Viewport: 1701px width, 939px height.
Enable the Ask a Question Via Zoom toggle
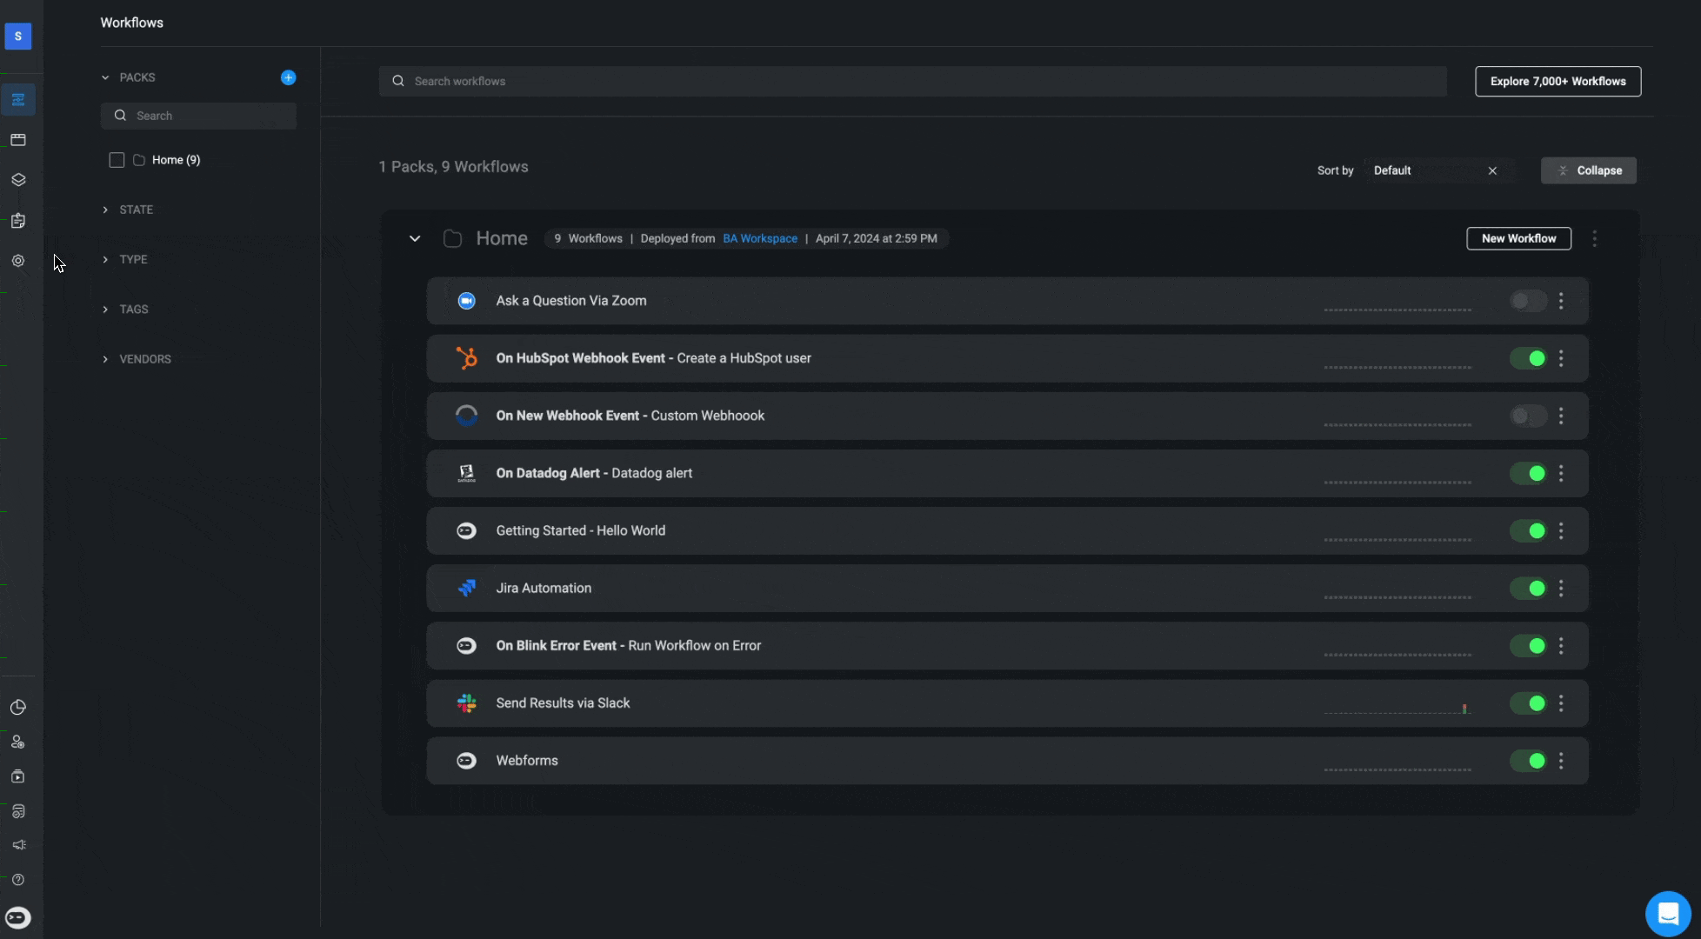tap(1527, 301)
